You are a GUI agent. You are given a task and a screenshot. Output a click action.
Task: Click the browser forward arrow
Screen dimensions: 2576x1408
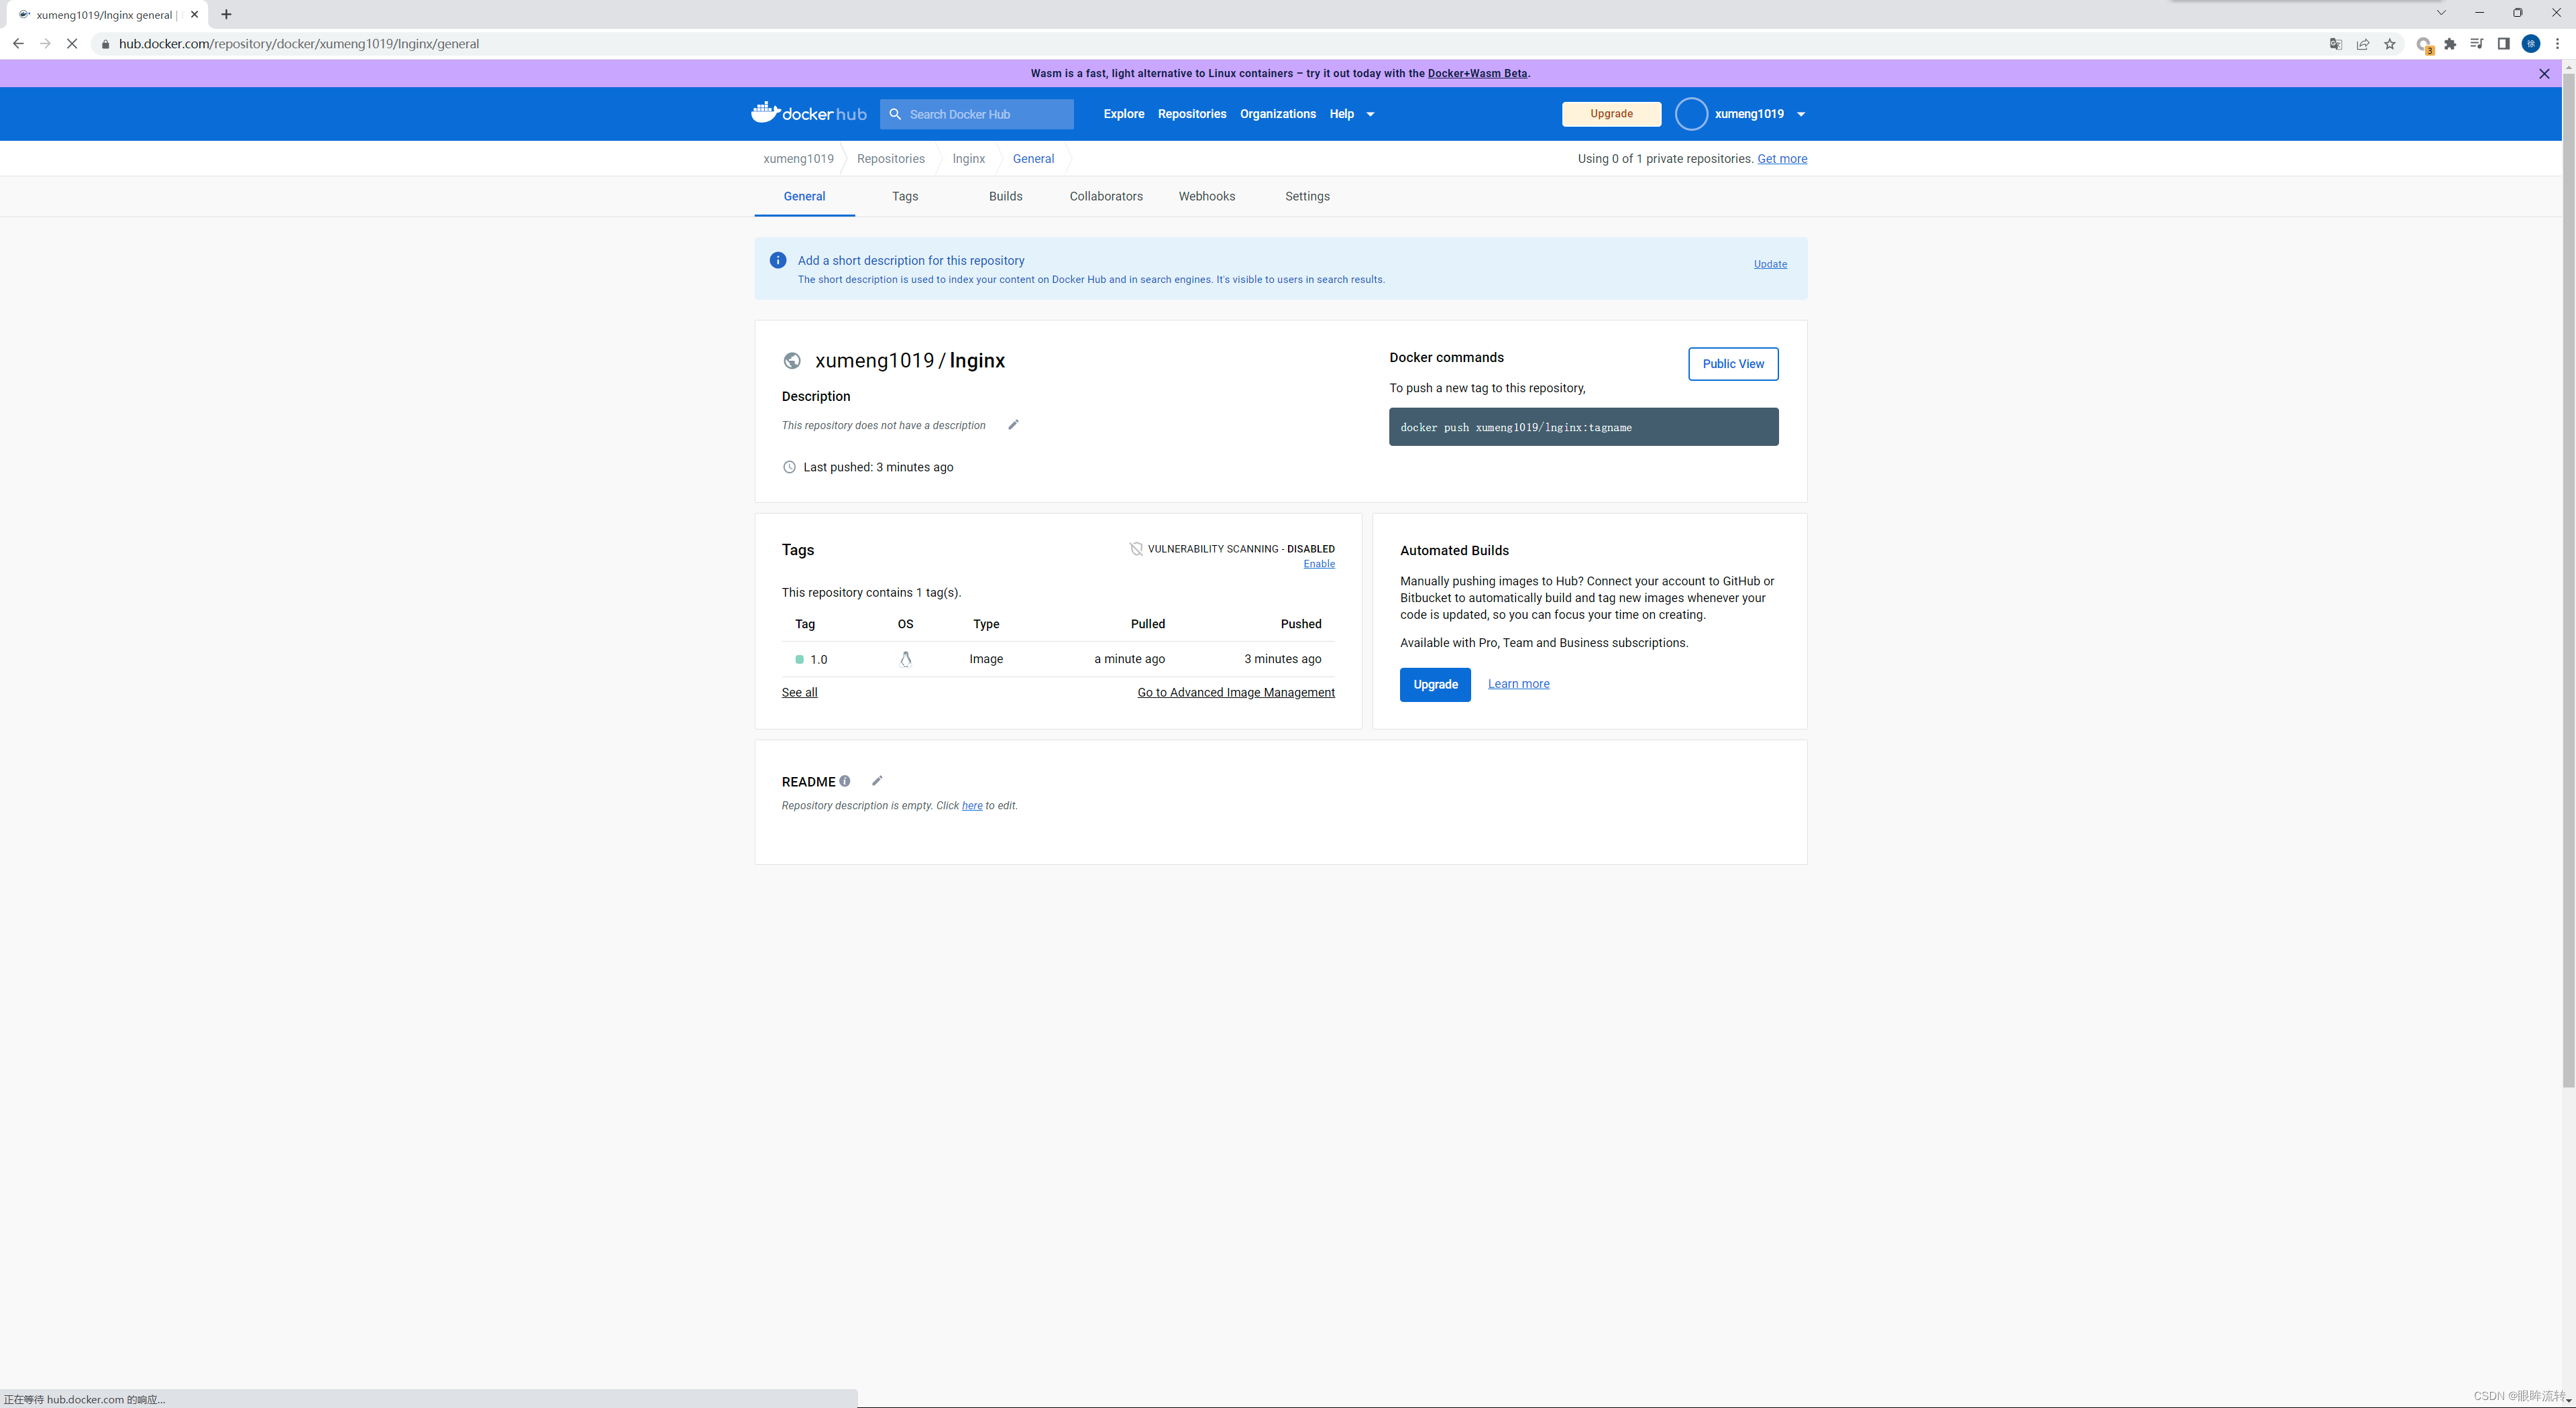click(45, 44)
